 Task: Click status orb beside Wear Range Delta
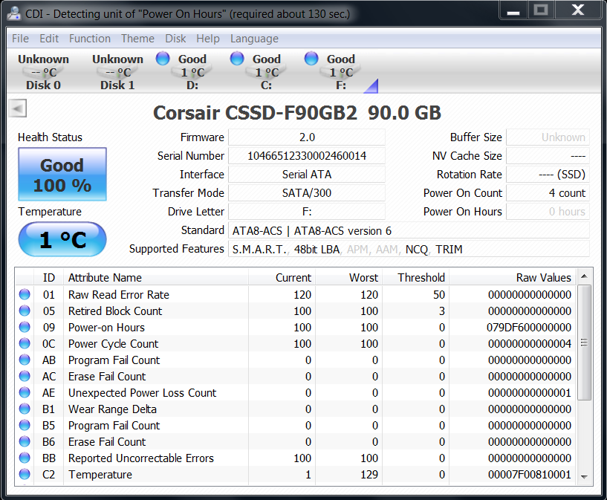pos(25,409)
